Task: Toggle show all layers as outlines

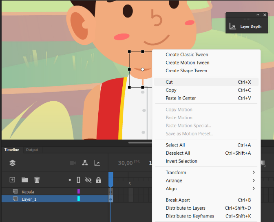Action: click(x=78, y=180)
